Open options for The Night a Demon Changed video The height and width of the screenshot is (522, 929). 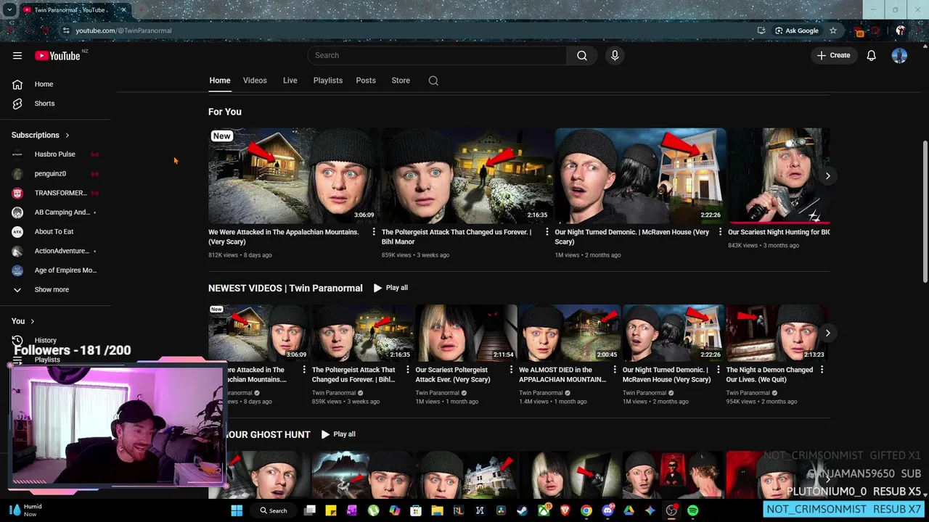click(822, 370)
